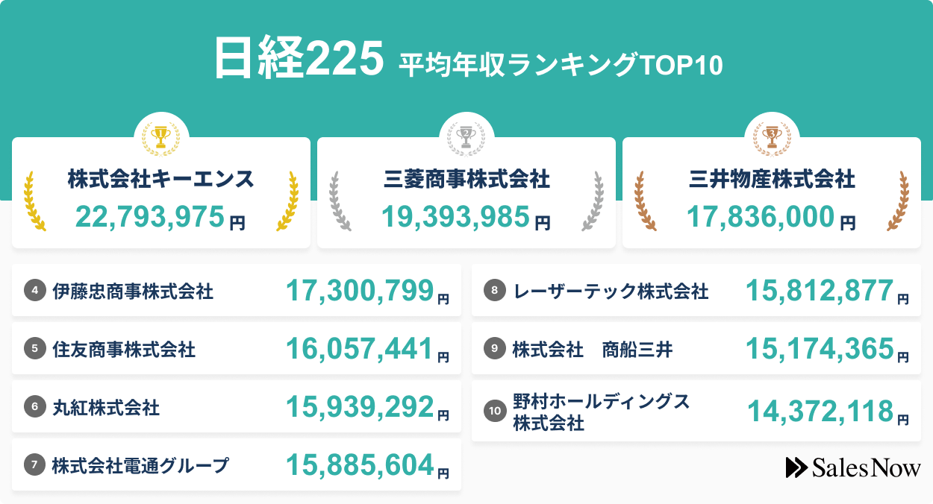Click the gold trophy icon
The width and height of the screenshot is (933, 504).
pos(161,135)
